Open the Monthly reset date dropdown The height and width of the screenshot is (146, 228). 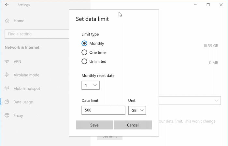[x=90, y=85]
